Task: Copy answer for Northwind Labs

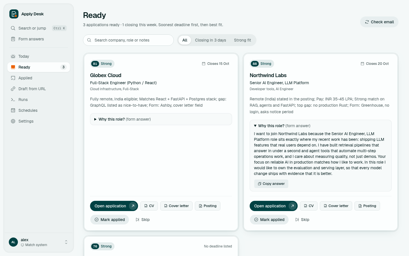Action: tap(271, 184)
